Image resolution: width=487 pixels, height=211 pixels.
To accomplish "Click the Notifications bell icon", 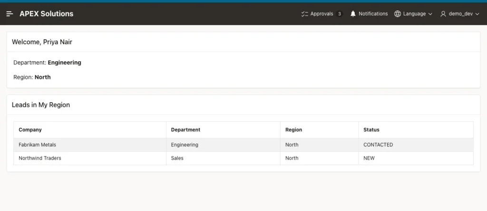I will [x=353, y=14].
